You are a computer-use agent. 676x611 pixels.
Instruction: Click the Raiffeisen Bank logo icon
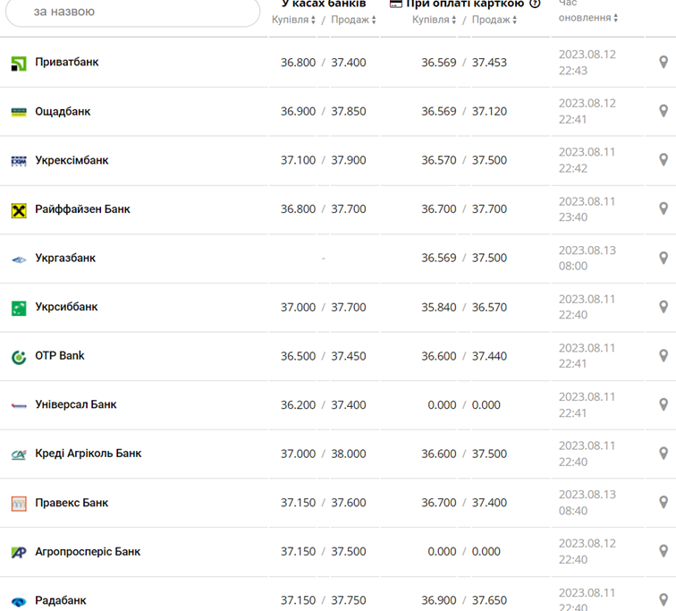[x=19, y=210]
